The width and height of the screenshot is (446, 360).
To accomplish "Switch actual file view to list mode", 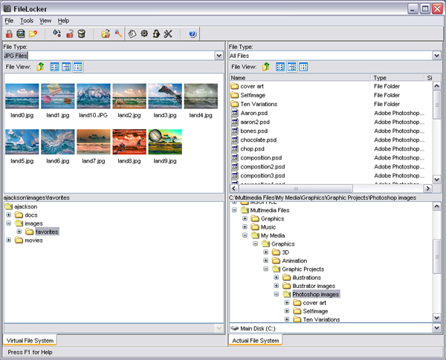I will (280, 67).
